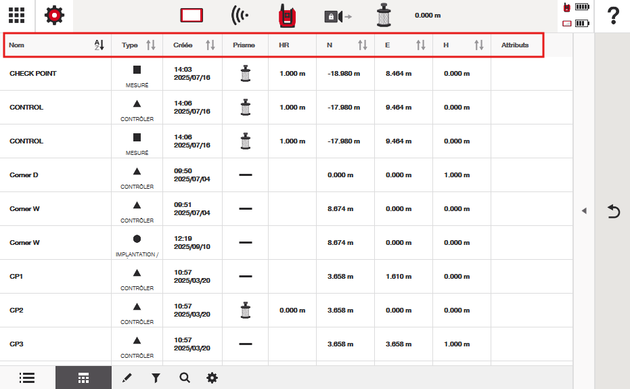The image size is (630, 389).
Task: Sort the list by Type column
Action: (x=150, y=45)
